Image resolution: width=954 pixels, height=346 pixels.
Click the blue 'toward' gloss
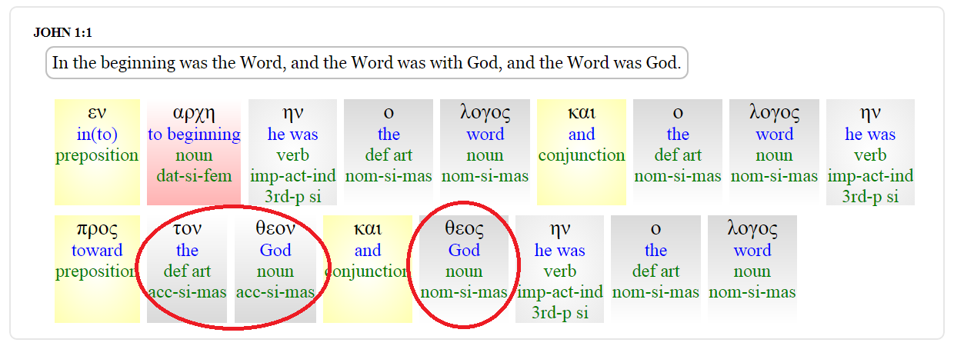coord(97,251)
